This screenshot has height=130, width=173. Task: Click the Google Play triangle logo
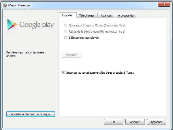(12, 24)
